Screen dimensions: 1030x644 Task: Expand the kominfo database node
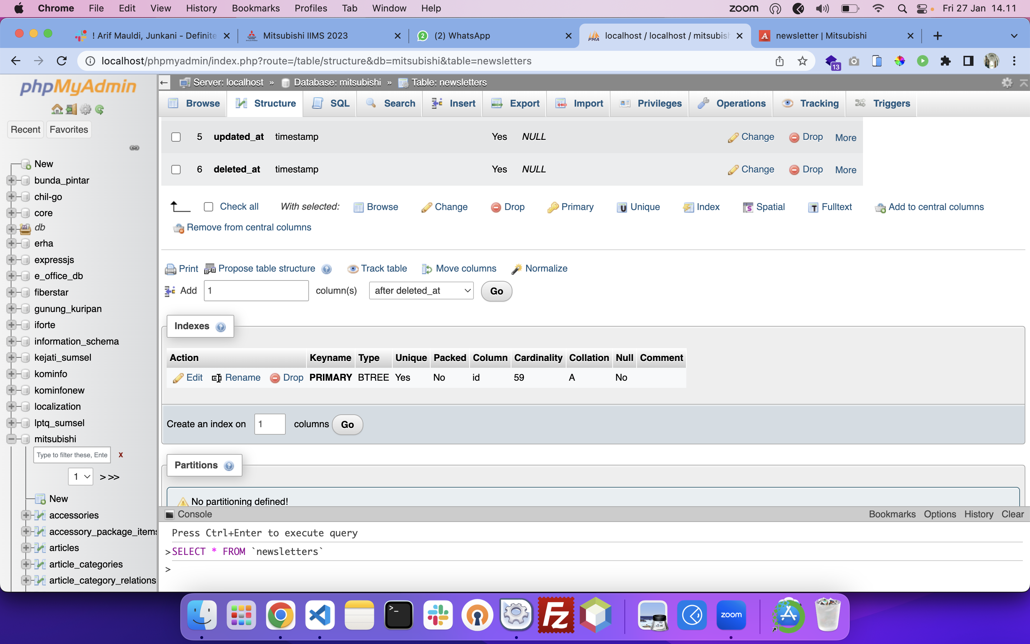pos(11,374)
